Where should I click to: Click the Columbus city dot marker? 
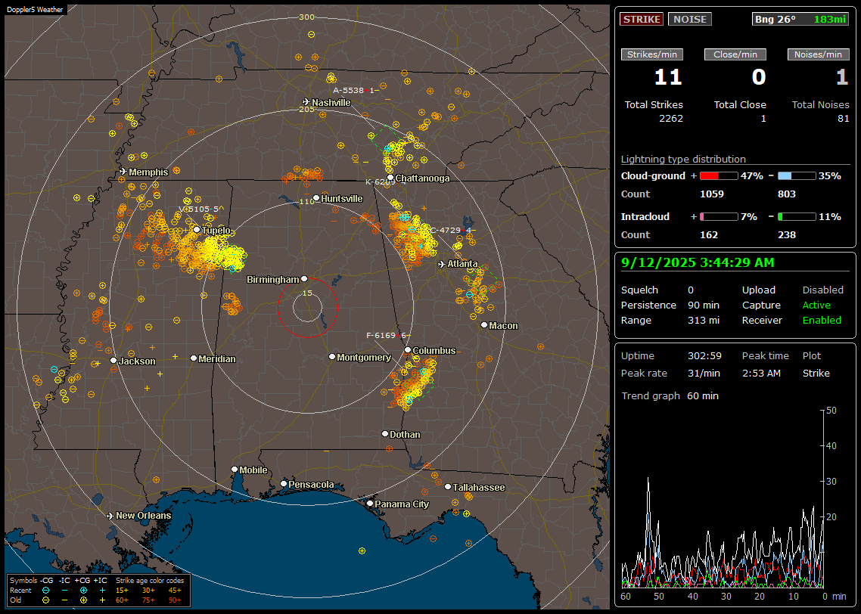coord(408,350)
